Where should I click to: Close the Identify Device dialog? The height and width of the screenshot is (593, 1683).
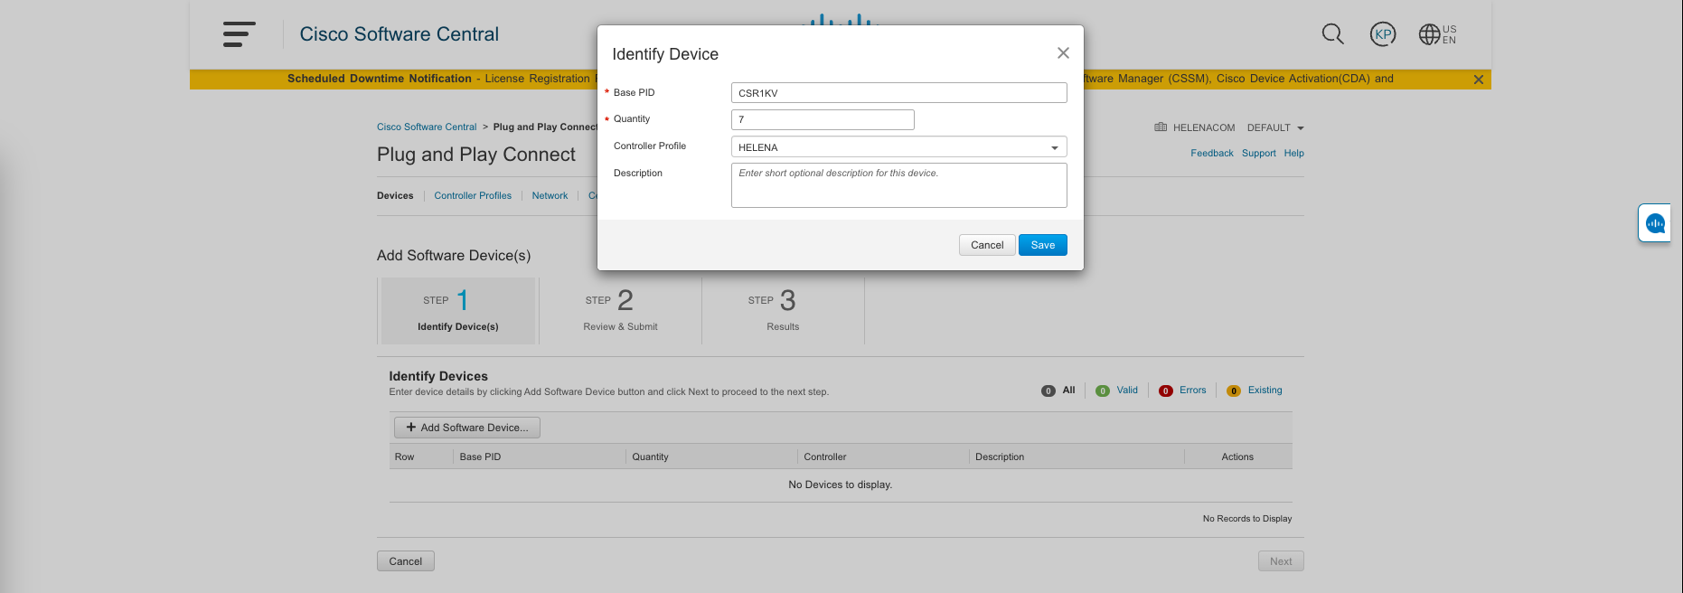point(1063,53)
